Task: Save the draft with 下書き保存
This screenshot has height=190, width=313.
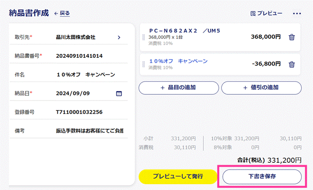Action: coord(262,176)
